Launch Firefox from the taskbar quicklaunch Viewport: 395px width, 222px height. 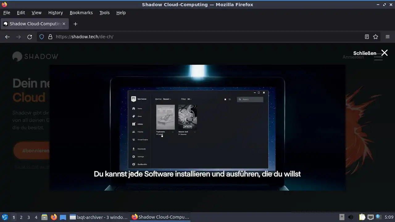[x=54, y=217]
